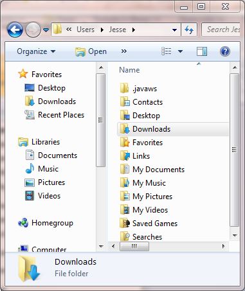Click the Search Jesse input field
This screenshot has width=245, height=291.
(221, 30)
